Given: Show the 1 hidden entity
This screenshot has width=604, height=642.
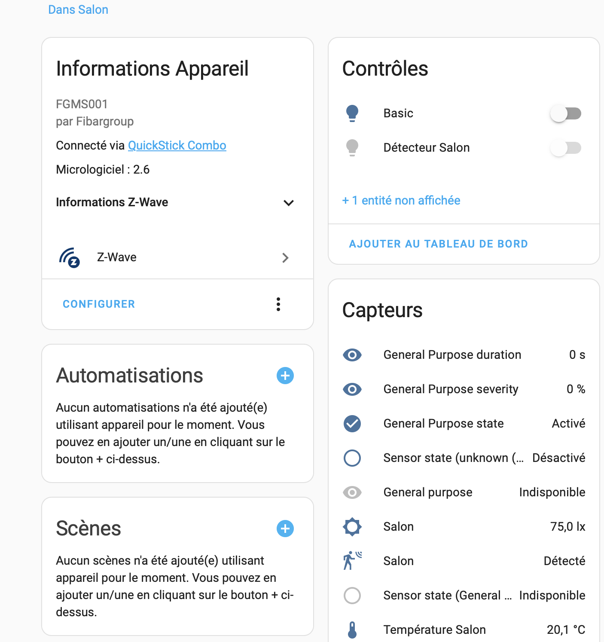Looking at the screenshot, I should click(401, 200).
